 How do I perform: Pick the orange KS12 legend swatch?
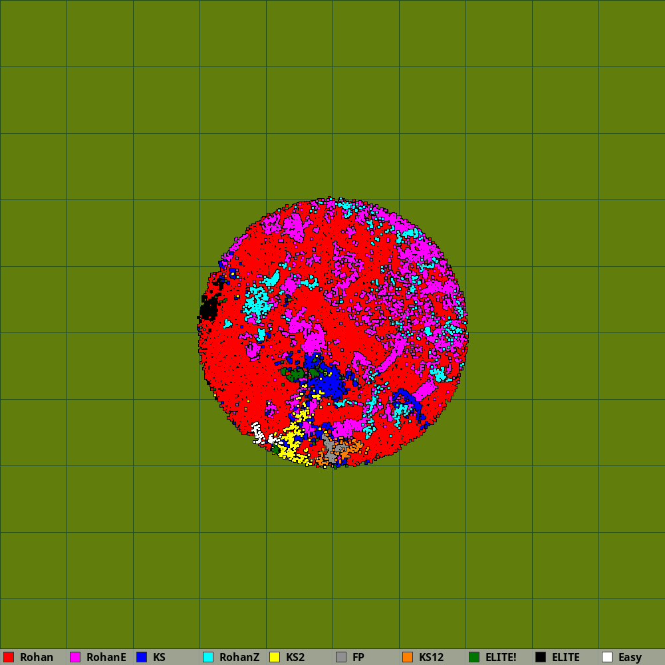pyautogui.click(x=408, y=657)
